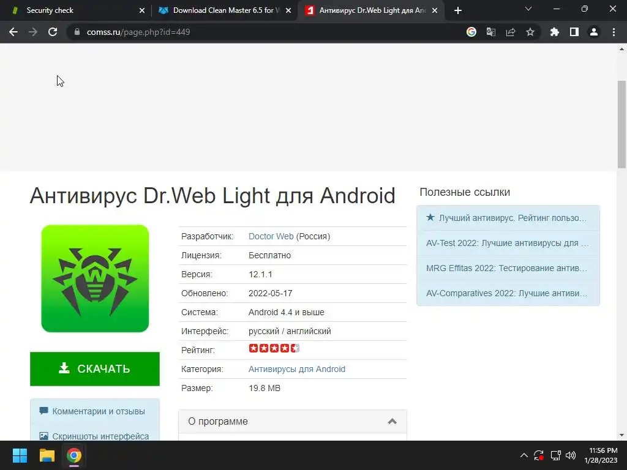Close the Security check tab

tap(142, 10)
